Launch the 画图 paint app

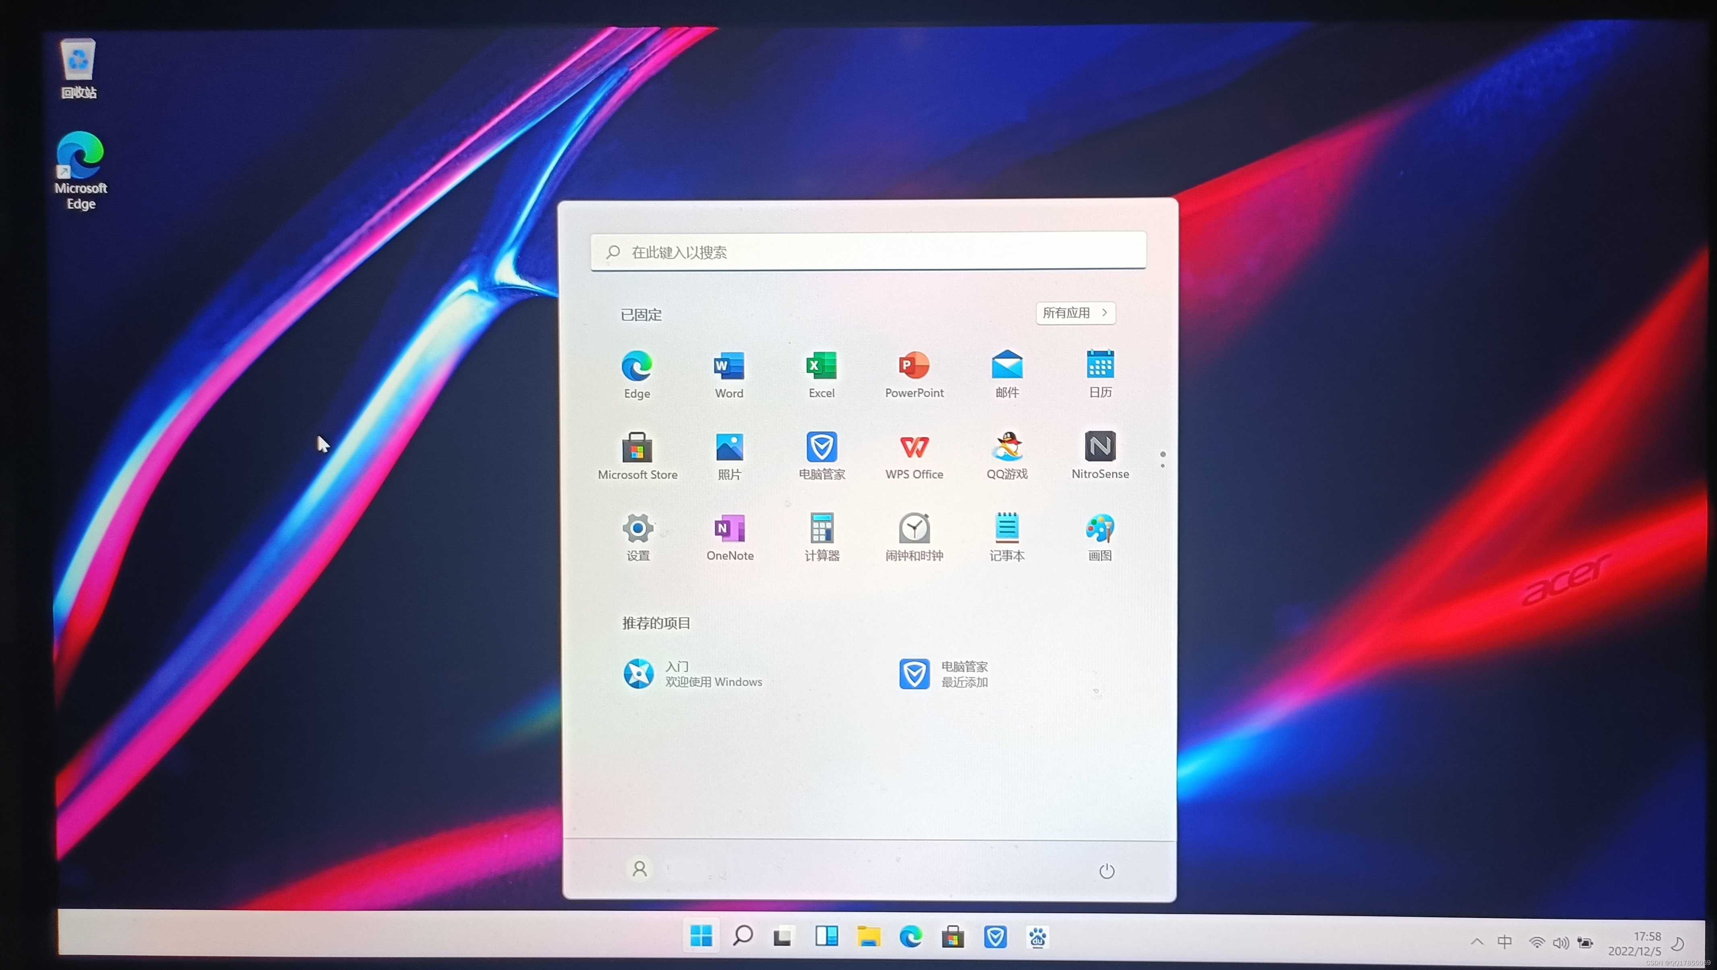pos(1100,537)
